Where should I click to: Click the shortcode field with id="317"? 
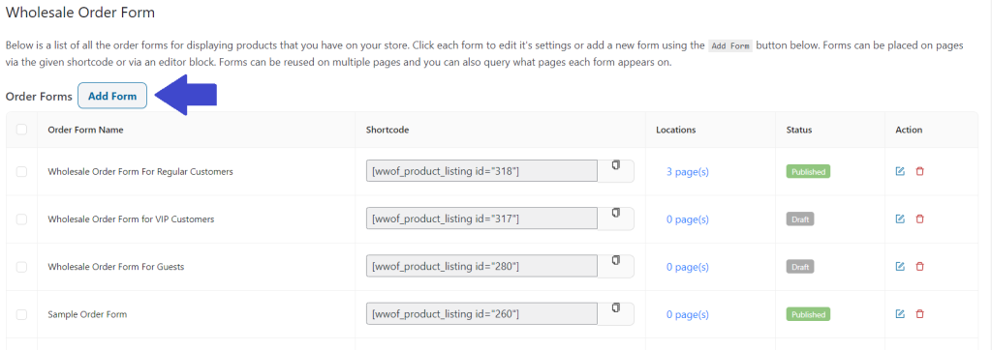(x=481, y=219)
